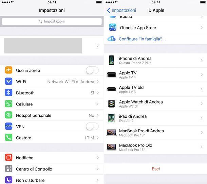
Task: Tap the ID Apple title
Action: (156, 10)
